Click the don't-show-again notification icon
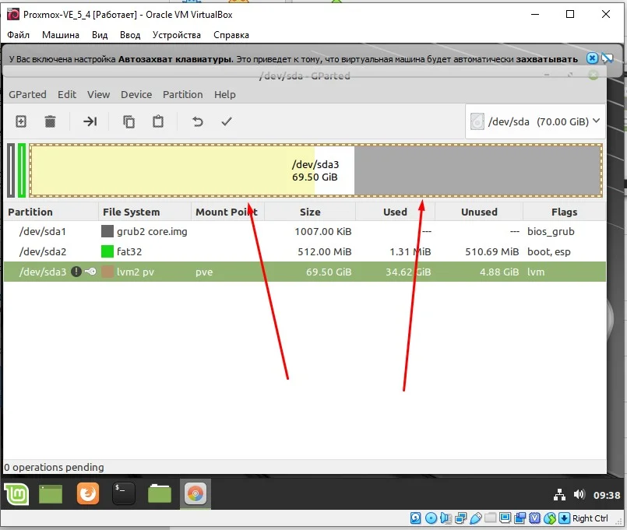Image resolution: width=627 pixels, height=530 pixels. [607, 58]
